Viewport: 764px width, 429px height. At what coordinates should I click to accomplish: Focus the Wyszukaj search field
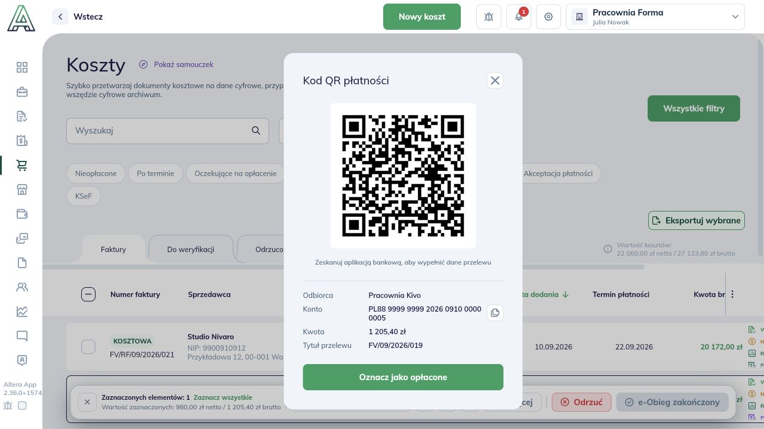(x=168, y=130)
